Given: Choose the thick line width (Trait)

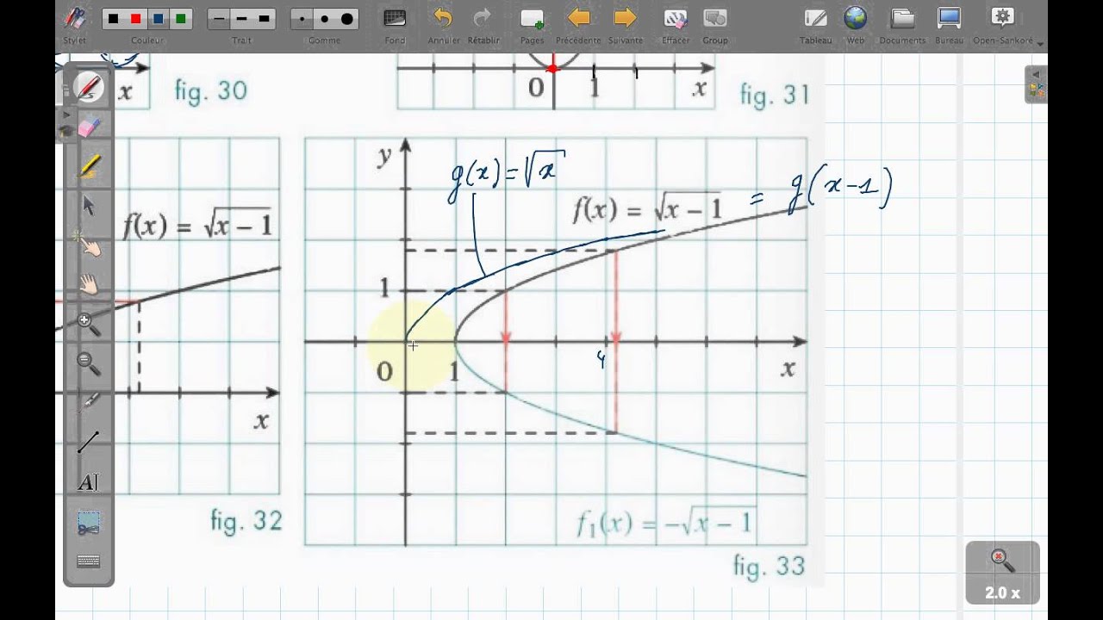Looking at the screenshot, I should coord(264,19).
